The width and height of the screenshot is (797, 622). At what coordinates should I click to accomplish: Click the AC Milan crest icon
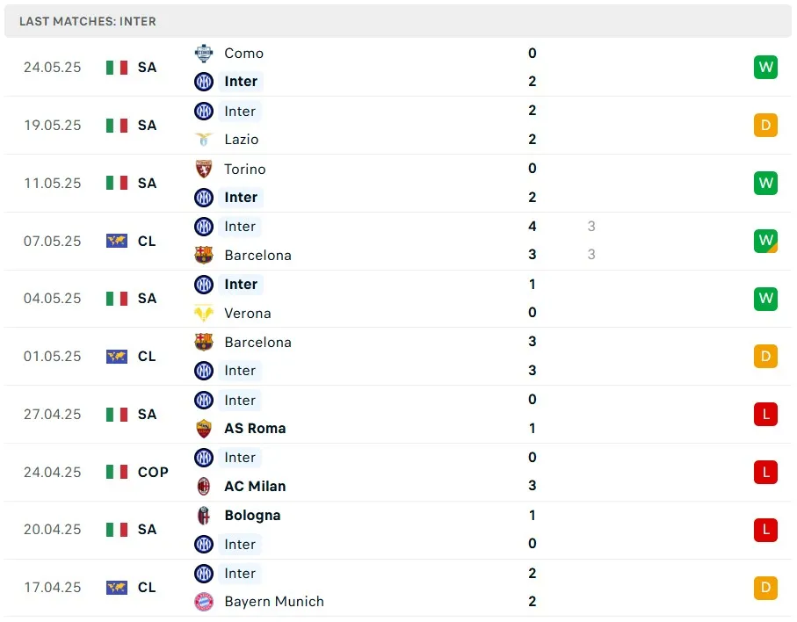pos(204,486)
